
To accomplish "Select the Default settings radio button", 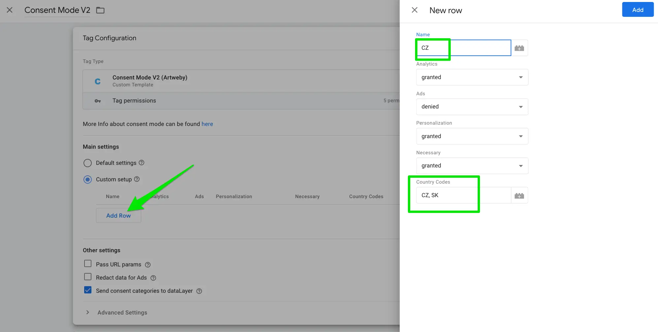I will [87, 163].
